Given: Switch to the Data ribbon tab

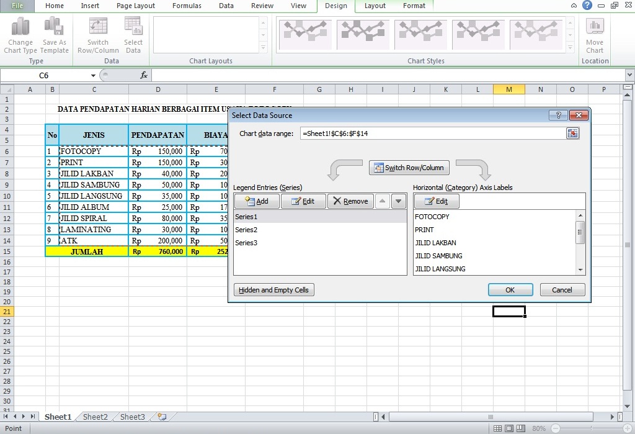Looking at the screenshot, I should pos(226,6).
